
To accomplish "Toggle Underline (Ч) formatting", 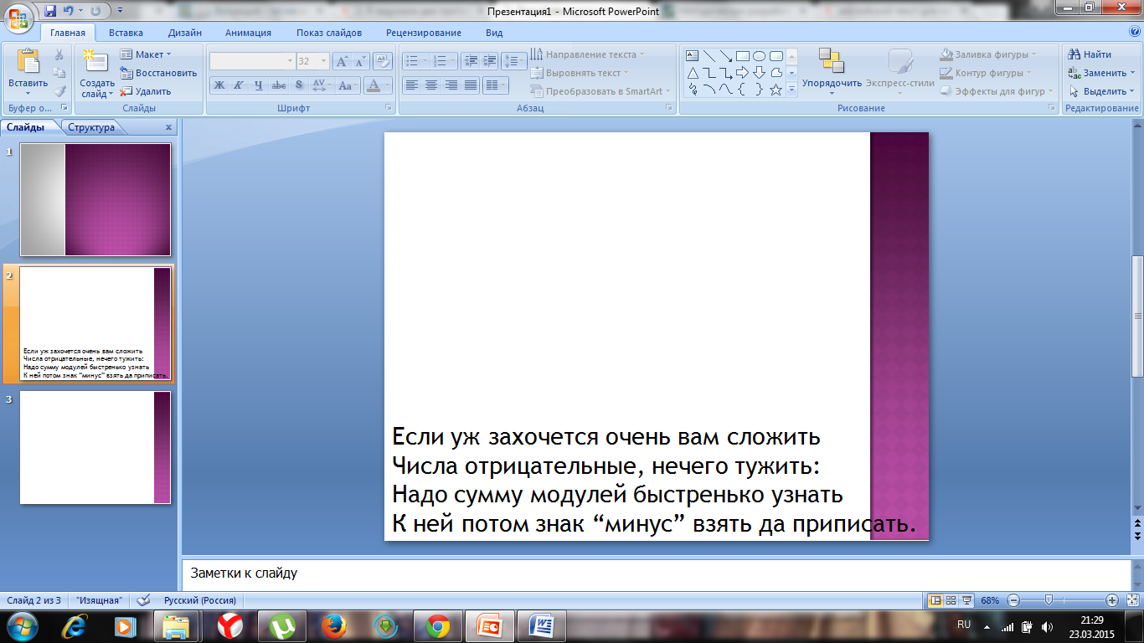I will pyautogui.click(x=258, y=85).
